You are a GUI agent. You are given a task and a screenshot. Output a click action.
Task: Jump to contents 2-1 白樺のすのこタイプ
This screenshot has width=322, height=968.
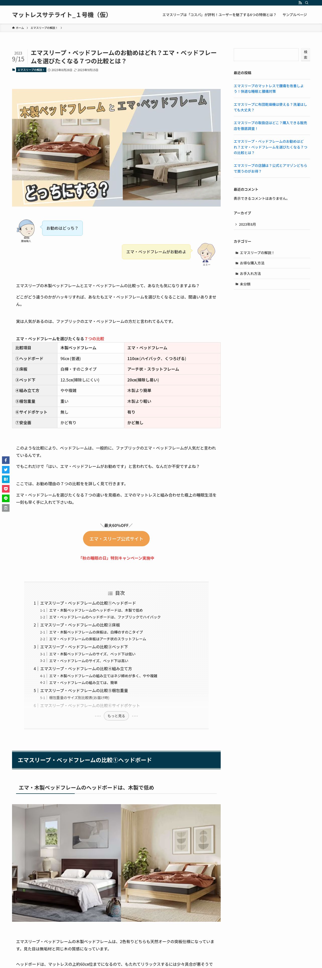tap(96, 632)
